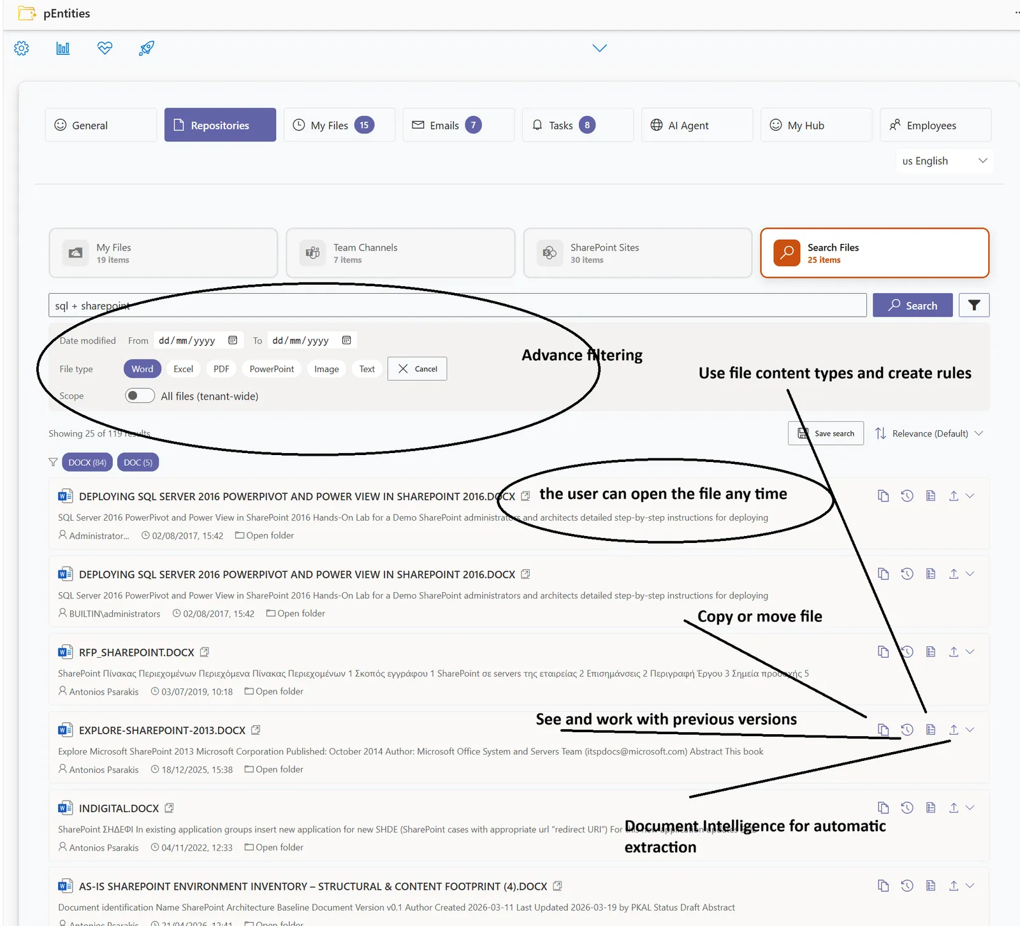Screen dimensions: 1020x926
Task: Expand the INDIGITAL.DOCX row chevron
Action: [970, 808]
